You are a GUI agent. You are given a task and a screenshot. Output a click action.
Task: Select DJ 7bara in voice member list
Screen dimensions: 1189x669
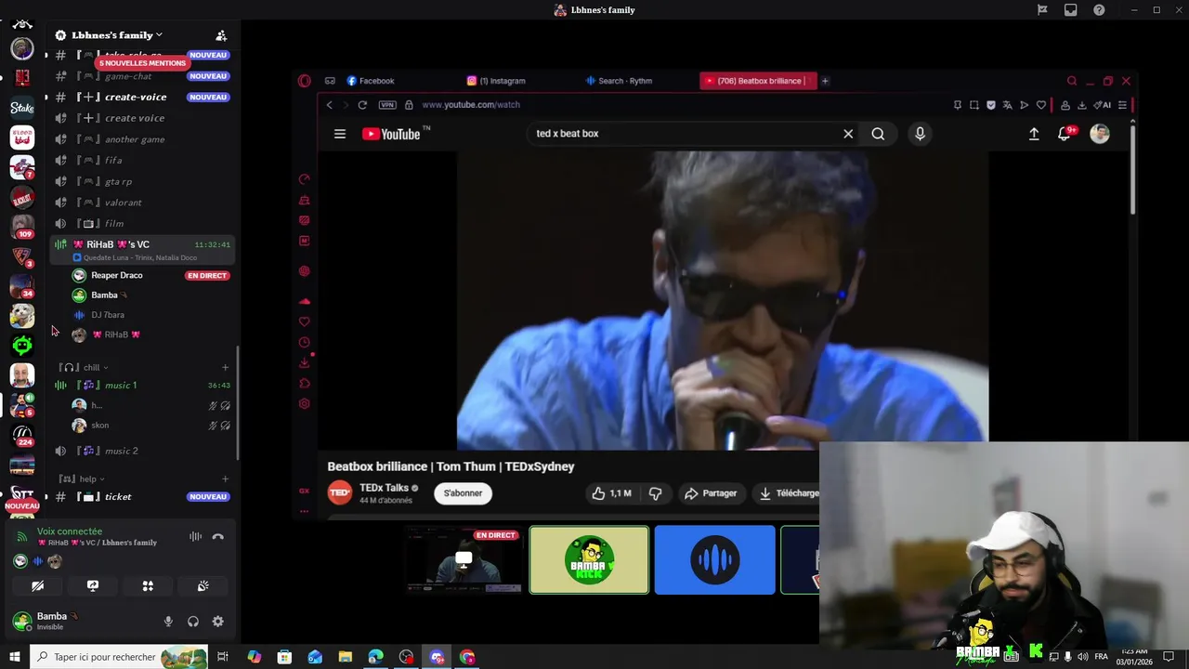click(108, 315)
